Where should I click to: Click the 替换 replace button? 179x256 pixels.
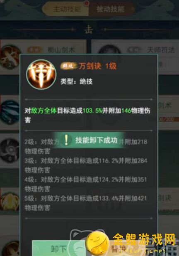tap(119, 249)
